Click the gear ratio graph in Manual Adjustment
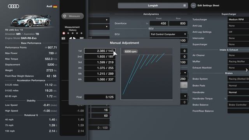 point(147,74)
